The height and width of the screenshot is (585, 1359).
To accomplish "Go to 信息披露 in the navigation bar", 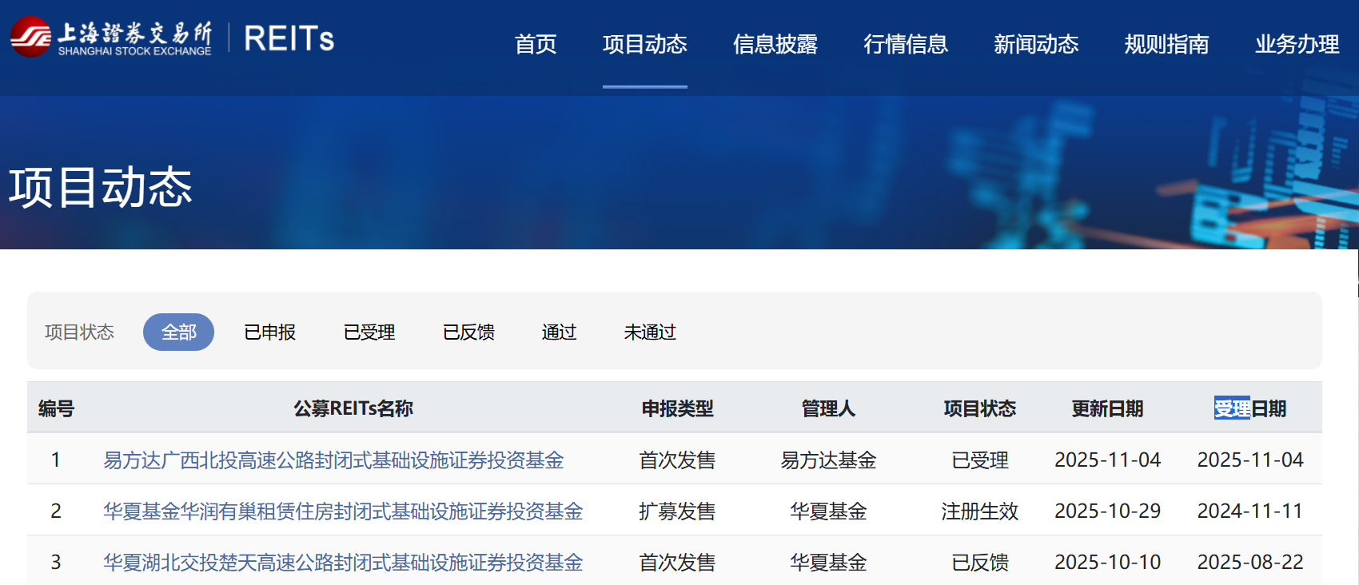I will tap(775, 44).
